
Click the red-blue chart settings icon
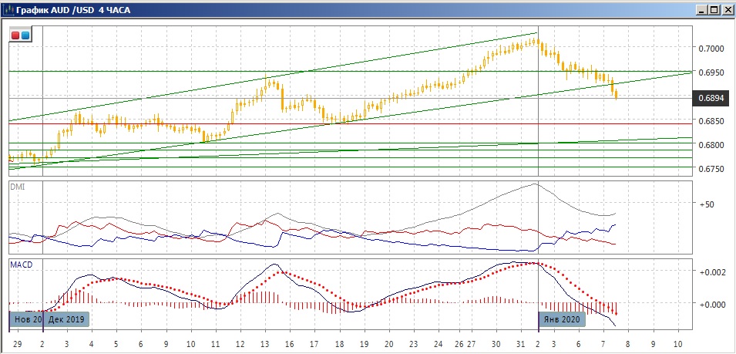tap(20, 35)
